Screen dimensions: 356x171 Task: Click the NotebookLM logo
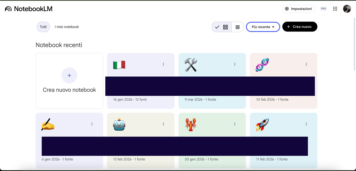(29, 9)
